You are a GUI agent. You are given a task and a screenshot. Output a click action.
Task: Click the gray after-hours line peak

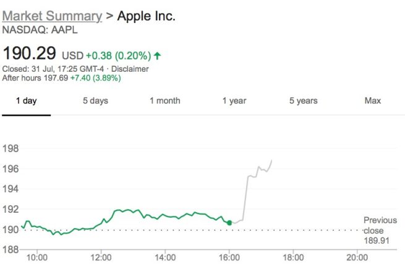pyautogui.click(x=272, y=160)
